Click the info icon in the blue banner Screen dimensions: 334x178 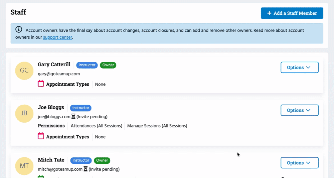[x=19, y=30]
